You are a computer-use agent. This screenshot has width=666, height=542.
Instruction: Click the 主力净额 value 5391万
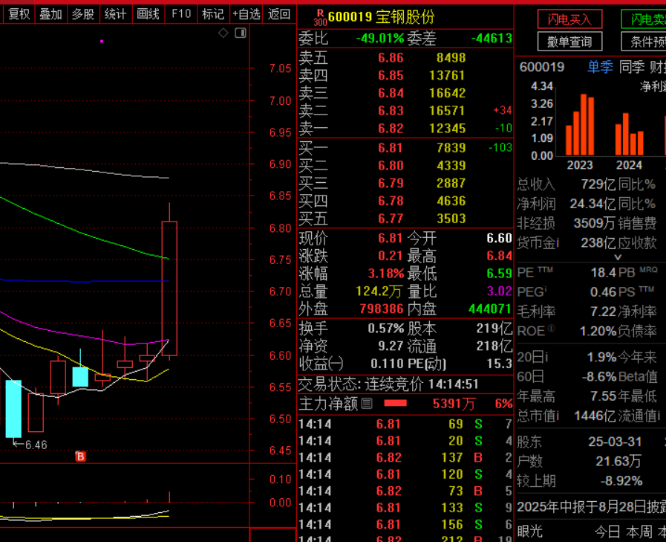[454, 403]
